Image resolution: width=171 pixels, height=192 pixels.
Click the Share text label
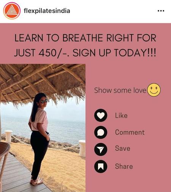[124, 166]
